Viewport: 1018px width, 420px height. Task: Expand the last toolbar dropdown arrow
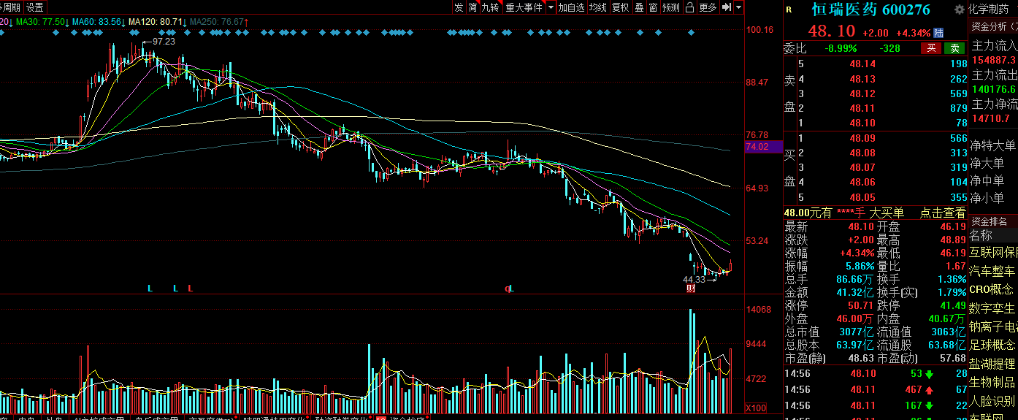(739, 7)
